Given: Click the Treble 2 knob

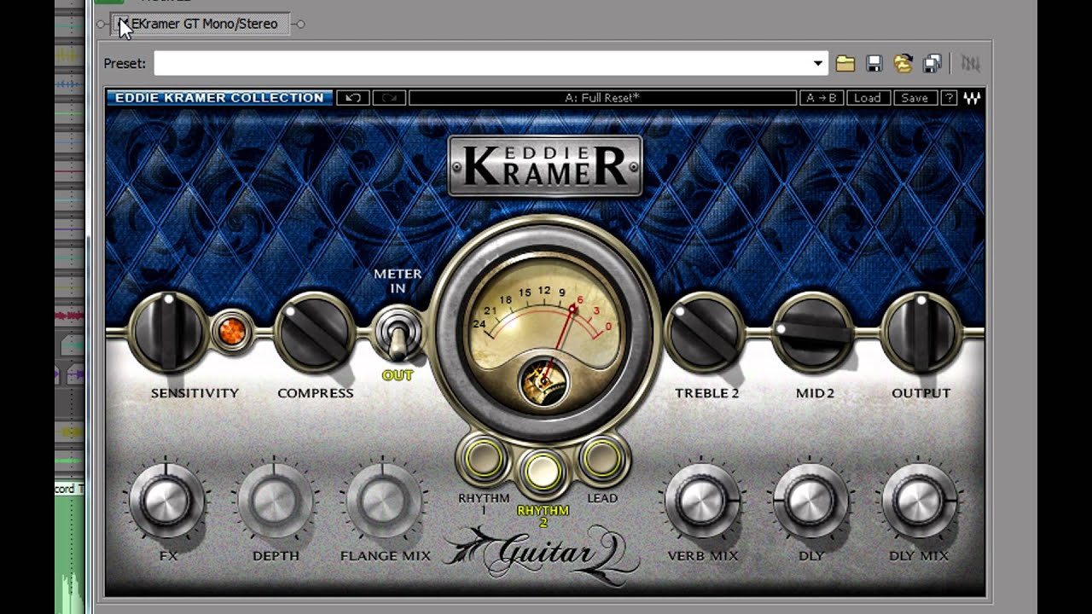Looking at the screenshot, I should (705, 333).
